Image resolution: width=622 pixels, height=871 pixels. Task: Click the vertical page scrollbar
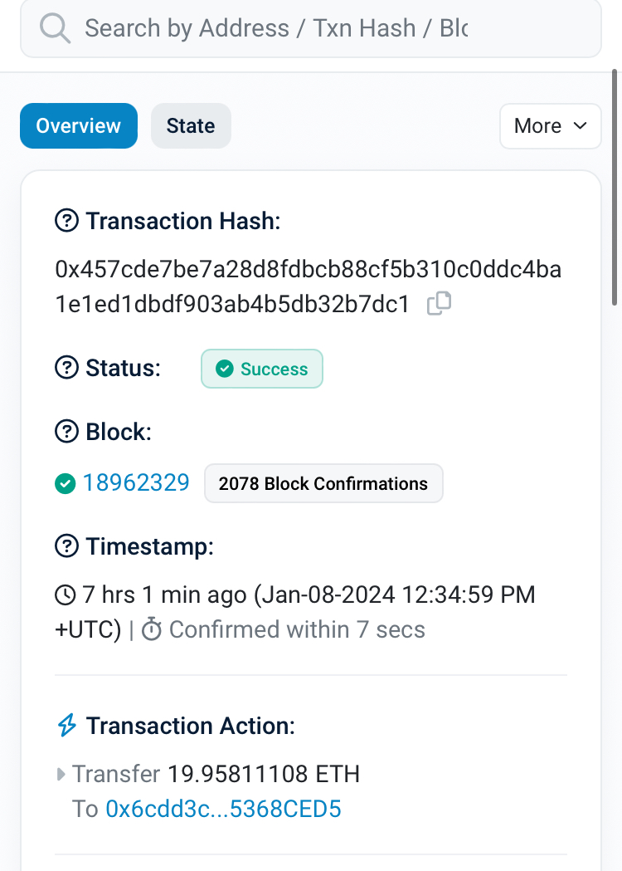615,187
